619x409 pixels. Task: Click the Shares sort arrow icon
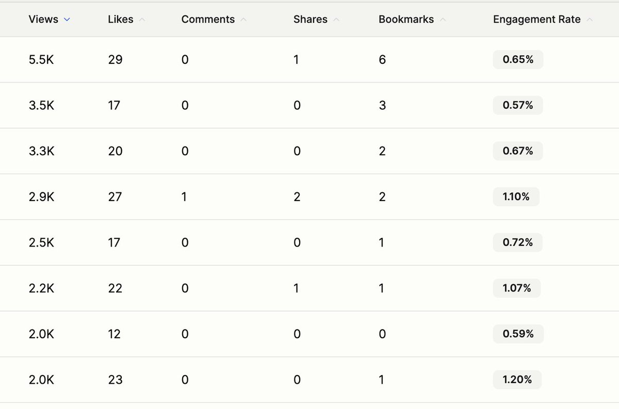pos(336,20)
